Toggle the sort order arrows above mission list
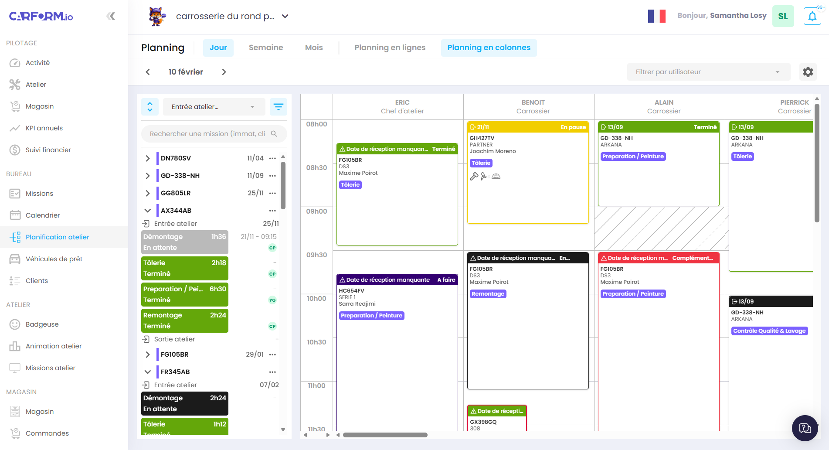This screenshot has height=450, width=829. tap(149, 106)
